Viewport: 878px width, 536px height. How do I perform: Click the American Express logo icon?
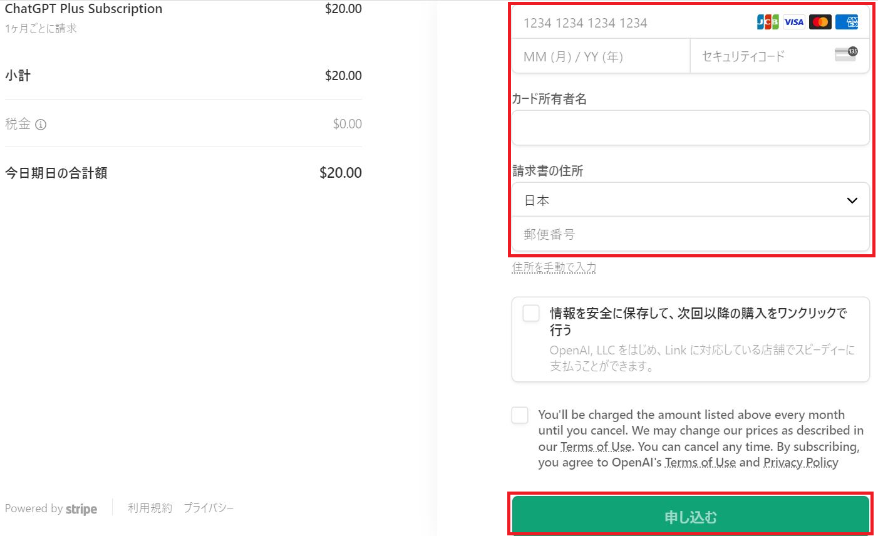[x=847, y=23]
